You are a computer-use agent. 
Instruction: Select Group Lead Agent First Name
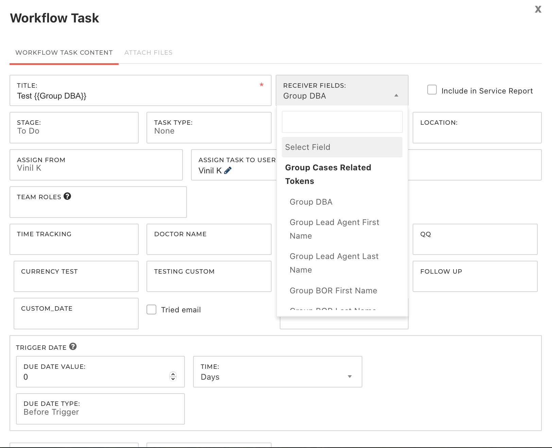tap(342, 229)
